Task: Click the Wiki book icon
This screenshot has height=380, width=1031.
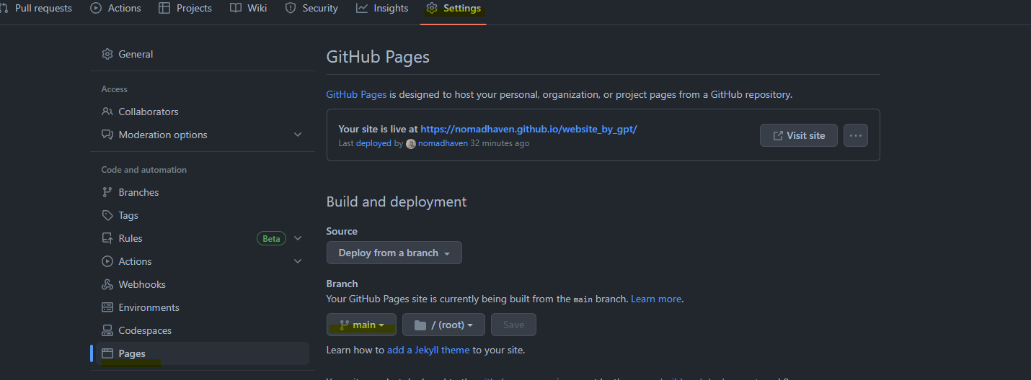Action: [x=236, y=9]
